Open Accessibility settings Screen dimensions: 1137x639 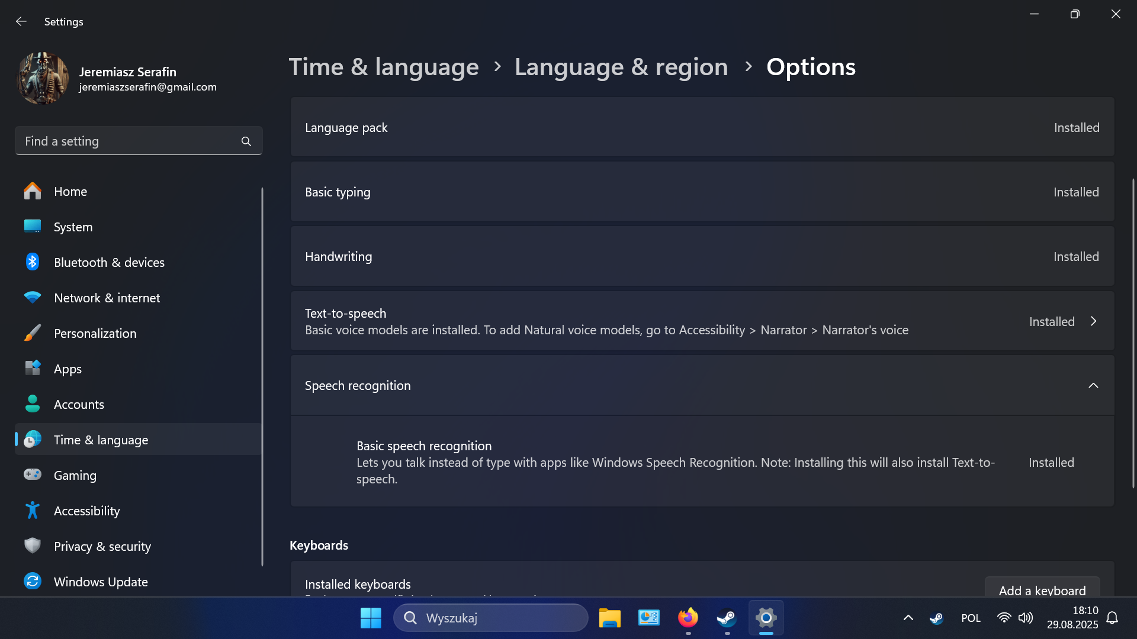pyautogui.click(x=86, y=511)
